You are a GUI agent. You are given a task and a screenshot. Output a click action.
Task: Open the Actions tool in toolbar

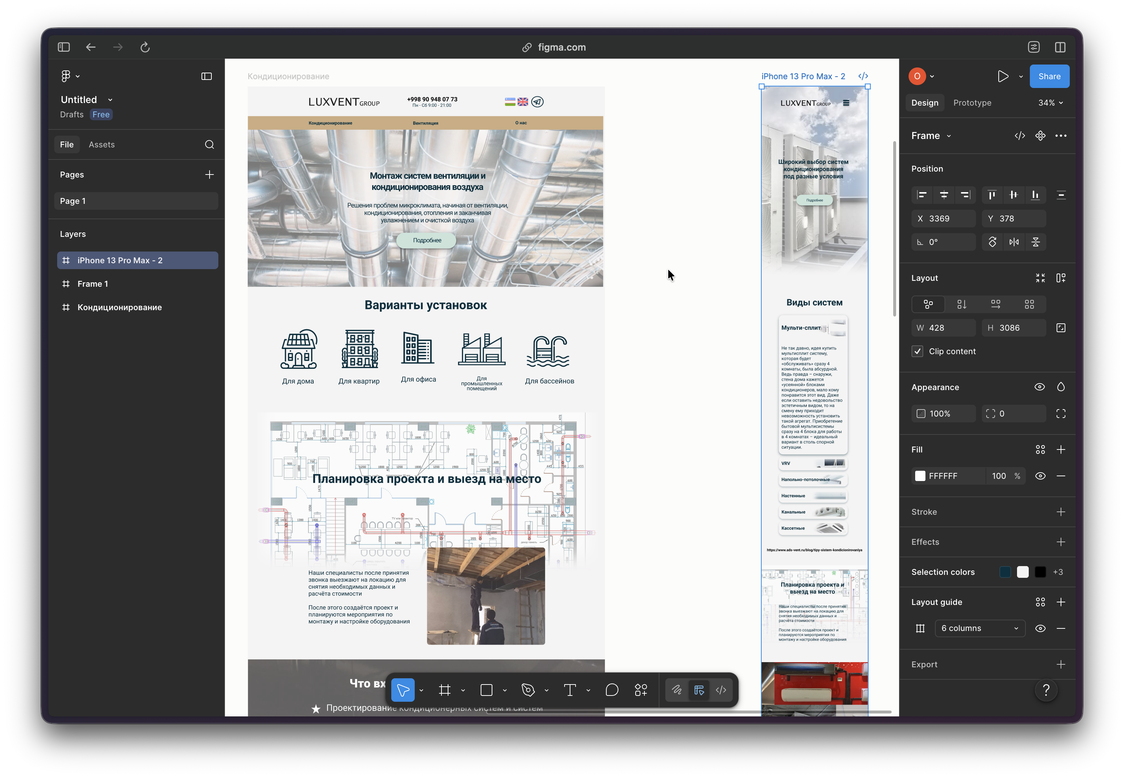[x=641, y=690]
